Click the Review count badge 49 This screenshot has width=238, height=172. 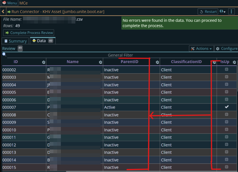(x=20, y=48)
